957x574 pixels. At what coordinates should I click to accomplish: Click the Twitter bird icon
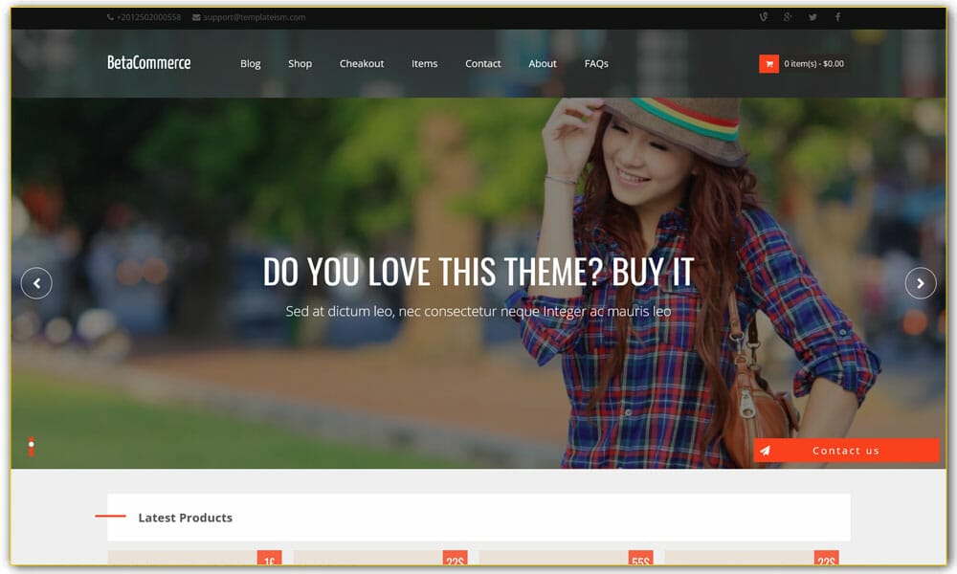(x=813, y=16)
